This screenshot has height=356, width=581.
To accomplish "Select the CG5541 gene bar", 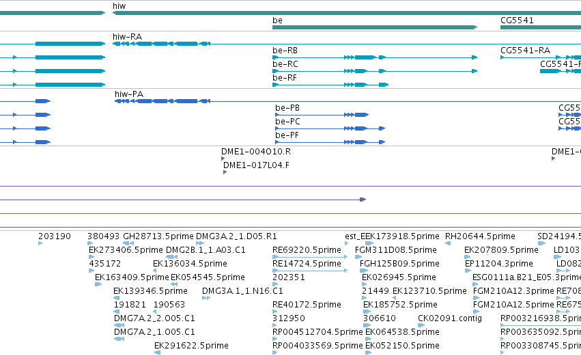I will point(541,27).
